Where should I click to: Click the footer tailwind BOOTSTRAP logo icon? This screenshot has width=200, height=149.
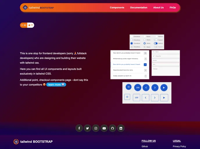pos(16,142)
